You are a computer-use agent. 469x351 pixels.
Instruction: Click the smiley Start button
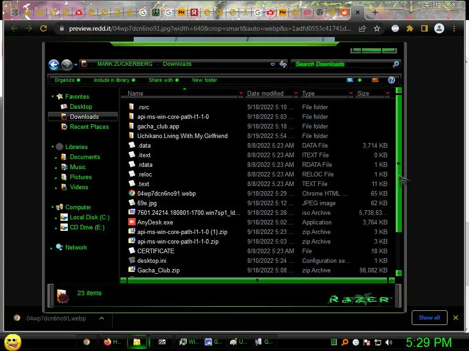(12, 342)
